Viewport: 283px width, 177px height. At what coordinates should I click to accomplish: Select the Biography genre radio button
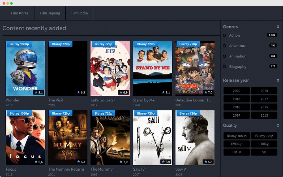[224, 67]
